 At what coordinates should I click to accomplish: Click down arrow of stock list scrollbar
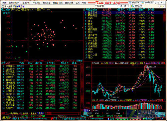[x=82, y=111]
